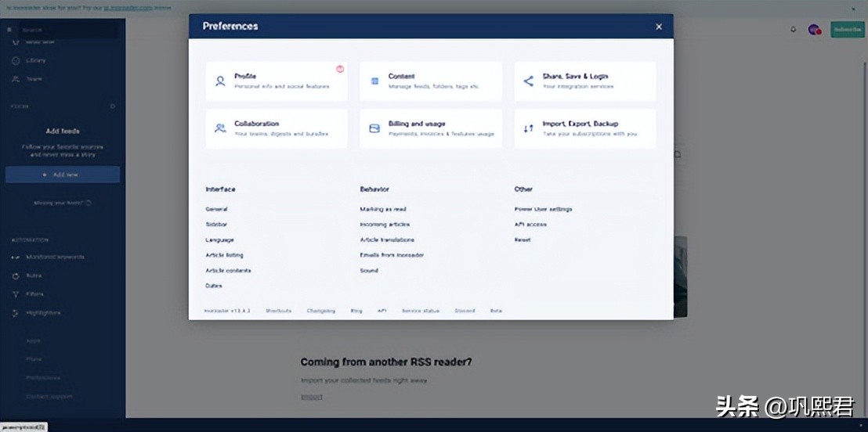Click Beta in dialog footer

496,311
